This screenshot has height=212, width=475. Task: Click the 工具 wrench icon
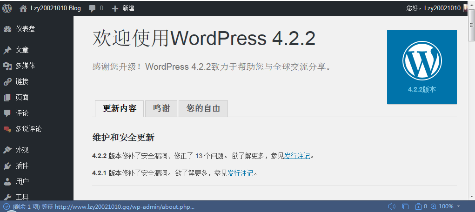[7, 198]
